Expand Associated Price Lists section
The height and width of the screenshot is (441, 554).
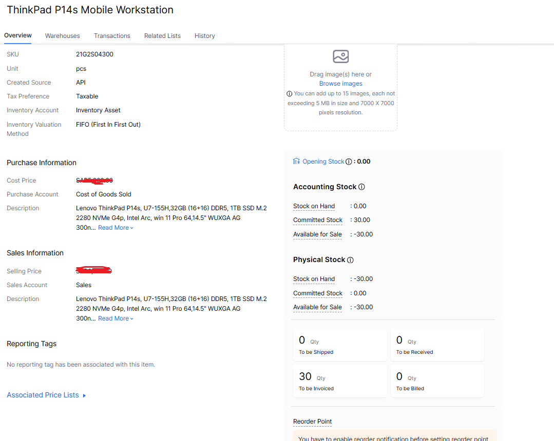click(46, 395)
